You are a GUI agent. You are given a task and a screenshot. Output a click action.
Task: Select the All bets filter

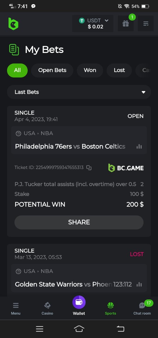pyautogui.click(x=17, y=70)
